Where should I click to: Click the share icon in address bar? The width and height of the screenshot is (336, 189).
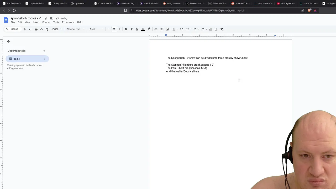point(303,10)
